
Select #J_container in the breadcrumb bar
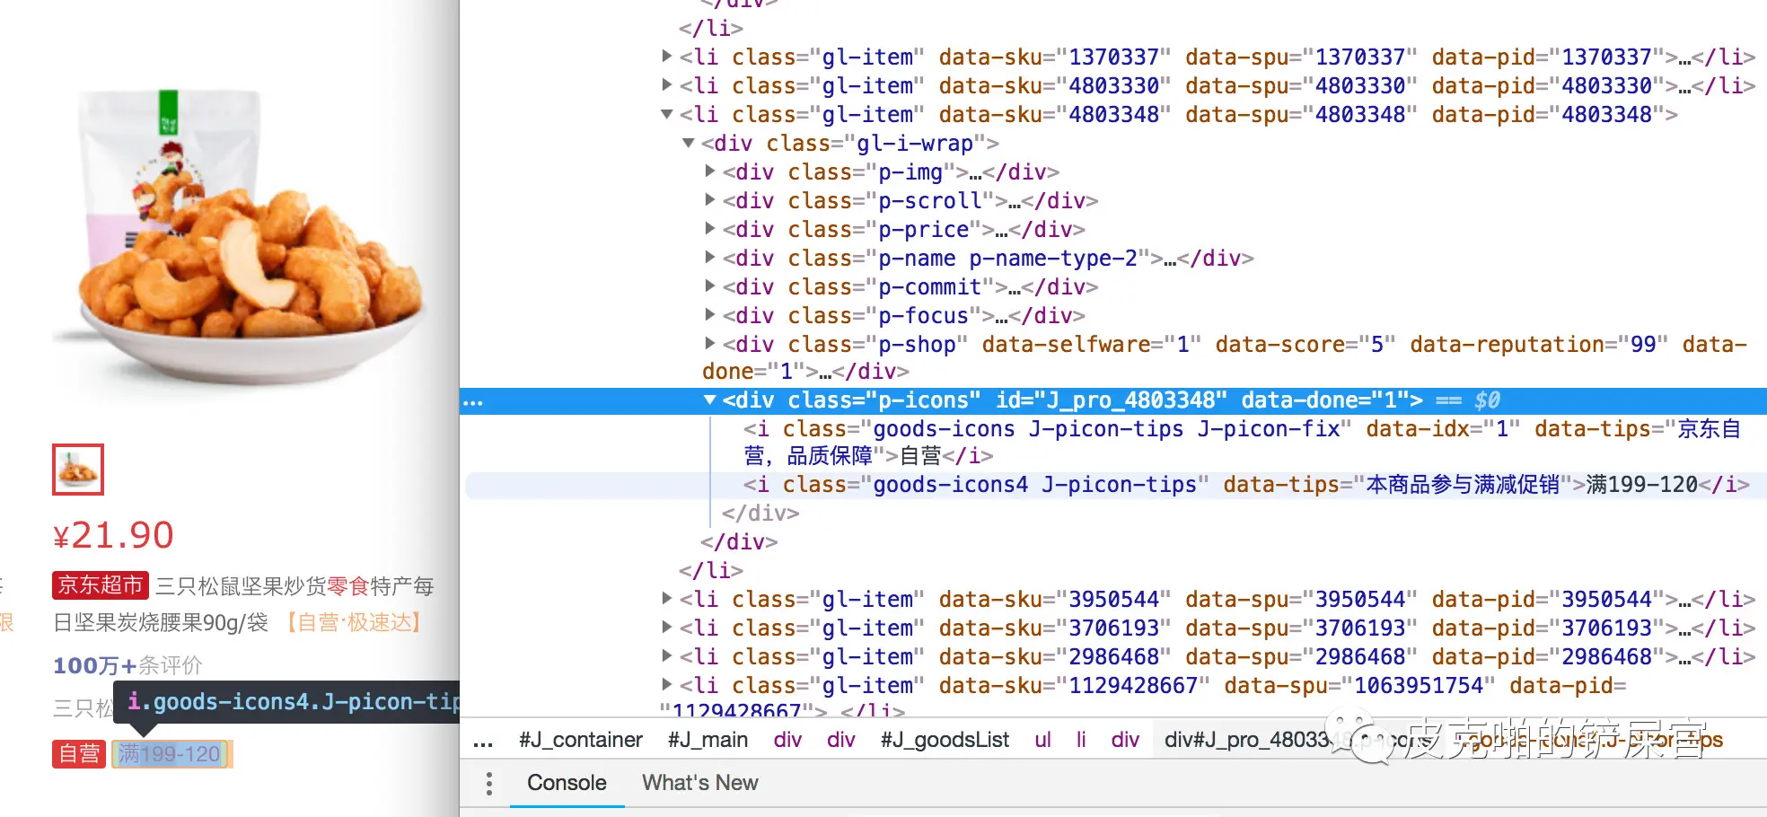581,740
